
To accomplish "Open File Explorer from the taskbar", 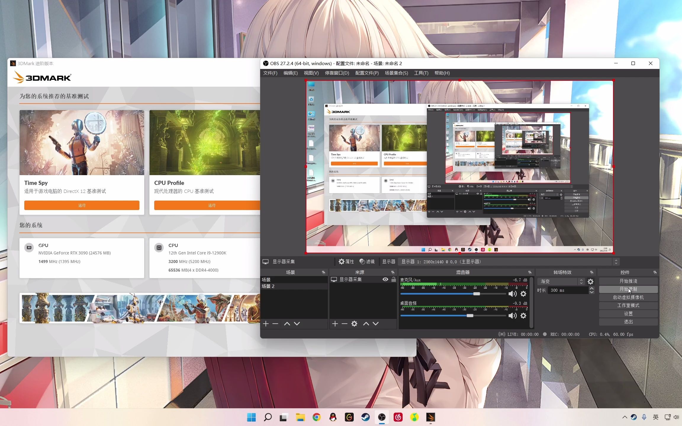I will [300, 417].
